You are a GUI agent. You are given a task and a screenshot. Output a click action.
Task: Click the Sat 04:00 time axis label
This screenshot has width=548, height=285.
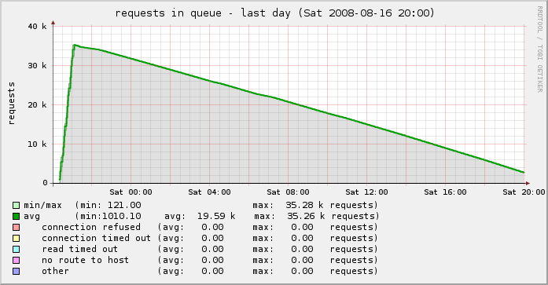tap(209, 192)
